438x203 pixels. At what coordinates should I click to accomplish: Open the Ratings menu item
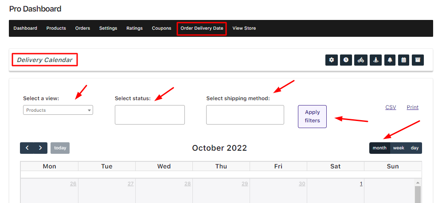point(134,28)
